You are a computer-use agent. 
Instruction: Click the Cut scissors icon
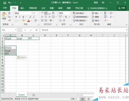tap(9, 13)
